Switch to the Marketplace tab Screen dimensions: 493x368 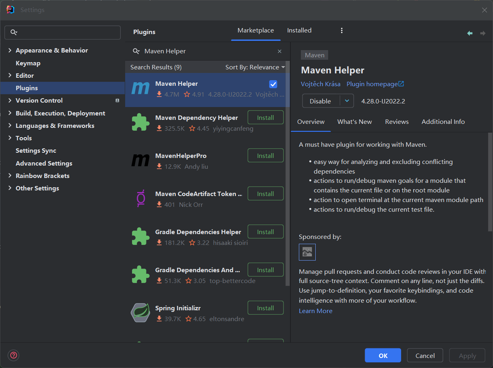pos(256,30)
